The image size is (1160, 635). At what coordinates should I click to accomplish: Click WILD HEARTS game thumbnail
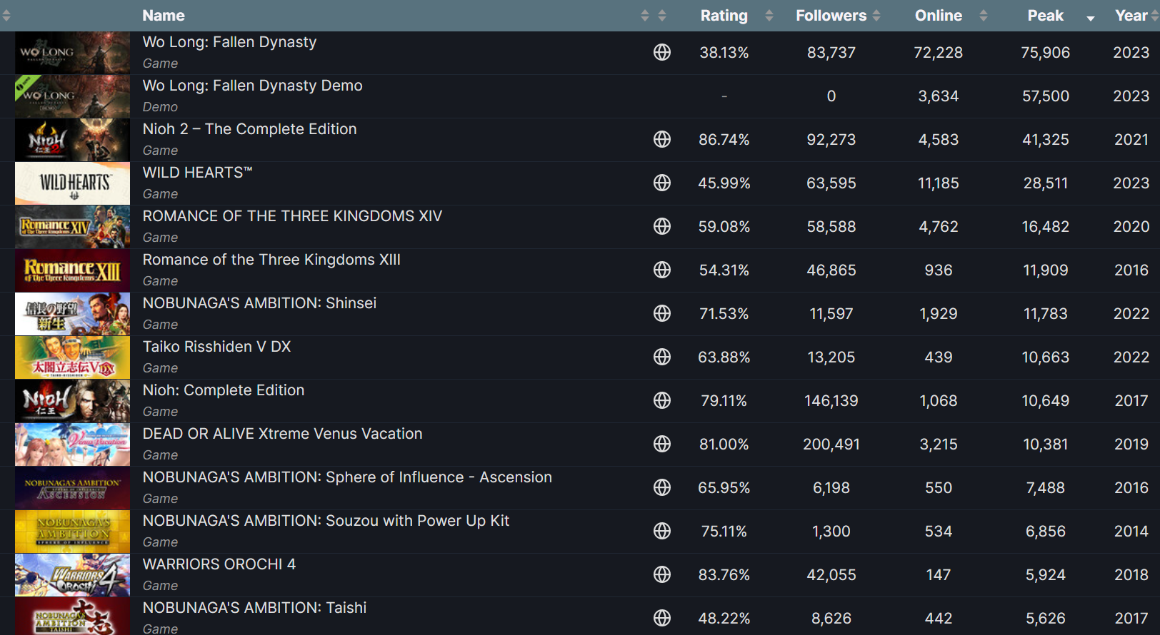(x=72, y=183)
